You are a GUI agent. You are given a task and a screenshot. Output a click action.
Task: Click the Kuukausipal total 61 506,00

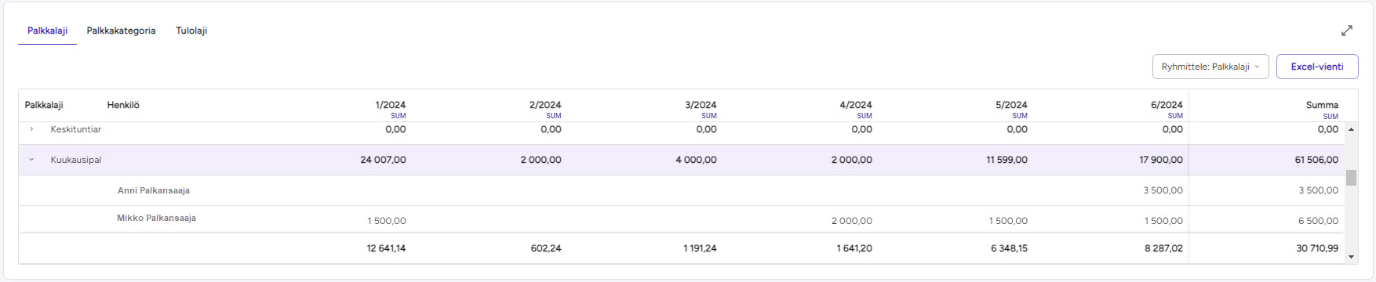pos(1316,160)
